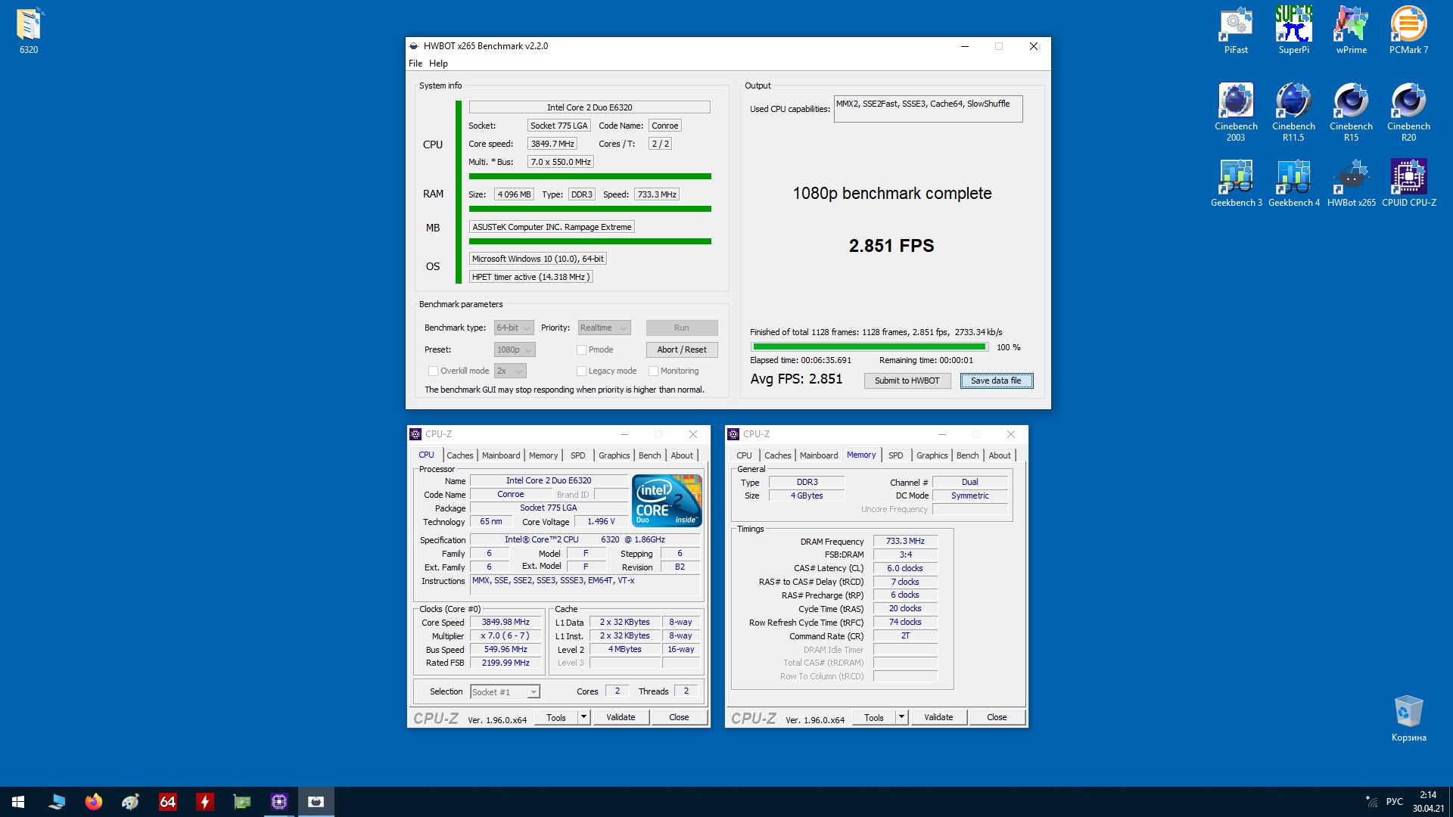Image resolution: width=1453 pixels, height=817 pixels.
Task: Open PCMark 7 desktop shortcut
Action: tap(1408, 31)
